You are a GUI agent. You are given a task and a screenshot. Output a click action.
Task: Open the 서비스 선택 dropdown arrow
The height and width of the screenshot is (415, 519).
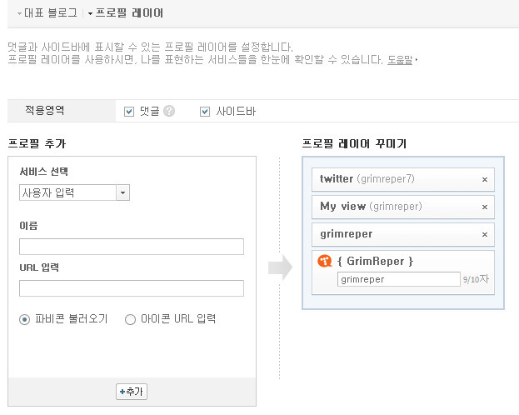122,192
